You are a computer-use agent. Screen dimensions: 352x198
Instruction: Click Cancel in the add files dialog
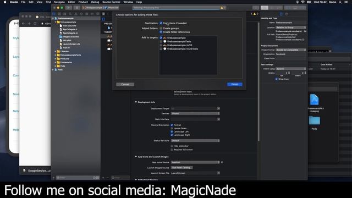click(125, 84)
